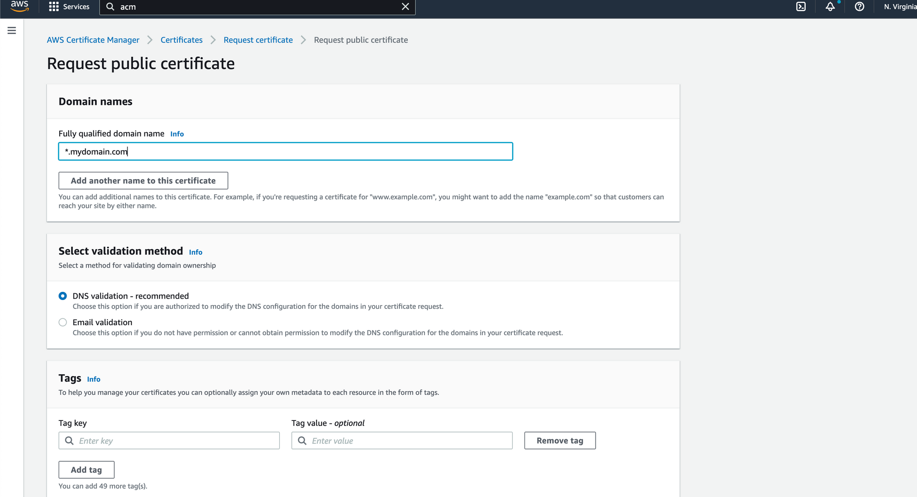
Task: Click the Add tag button
Action: (87, 470)
